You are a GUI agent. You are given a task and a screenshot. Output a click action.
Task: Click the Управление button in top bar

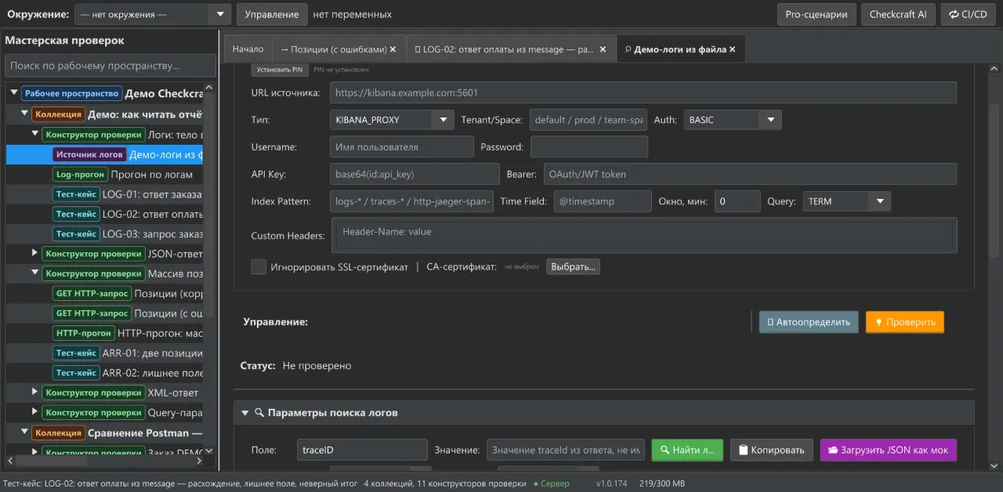click(x=271, y=14)
